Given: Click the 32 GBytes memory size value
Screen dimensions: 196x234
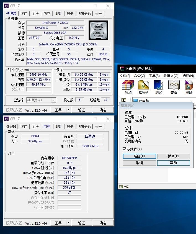Looking at the screenshot, I should (x=35, y=141).
